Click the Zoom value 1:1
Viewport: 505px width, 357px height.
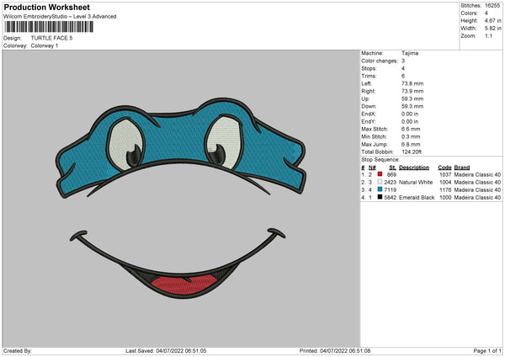[x=488, y=36]
